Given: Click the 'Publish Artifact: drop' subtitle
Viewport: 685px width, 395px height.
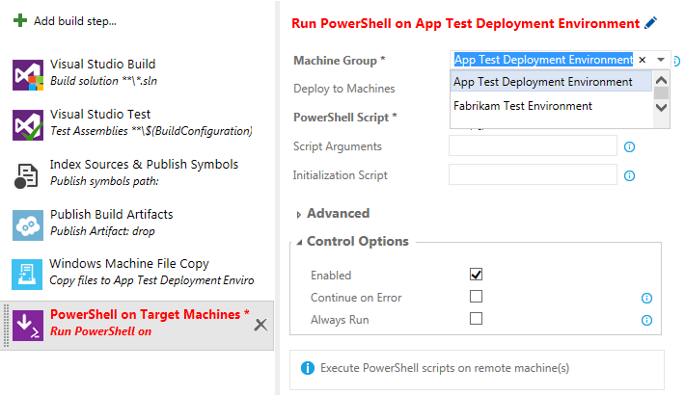Looking at the screenshot, I should [102, 231].
